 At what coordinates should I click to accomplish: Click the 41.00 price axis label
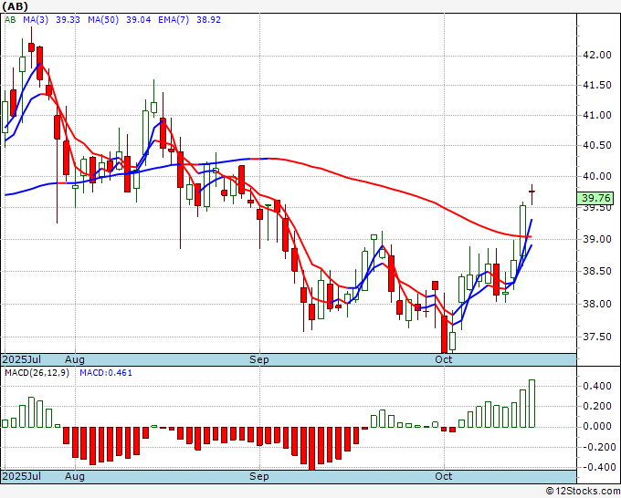[597, 115]
